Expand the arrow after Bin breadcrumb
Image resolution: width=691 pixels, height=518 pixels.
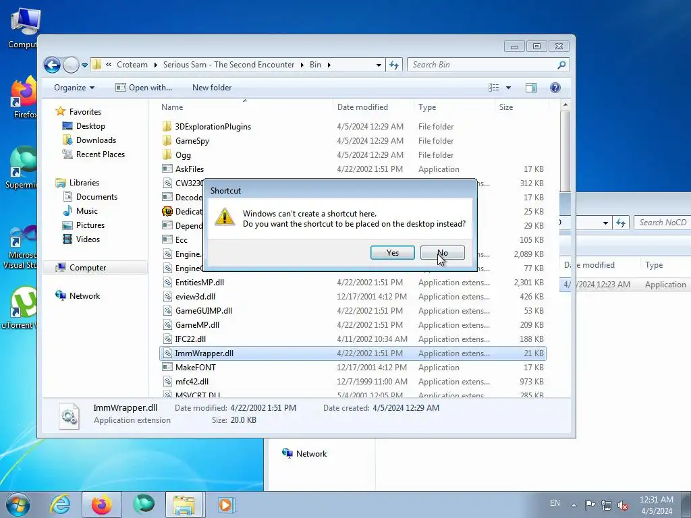tap(329, 65)
